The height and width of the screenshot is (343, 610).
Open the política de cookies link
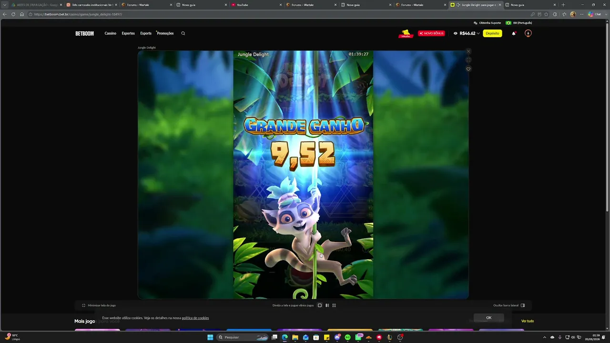pos(195,318)
